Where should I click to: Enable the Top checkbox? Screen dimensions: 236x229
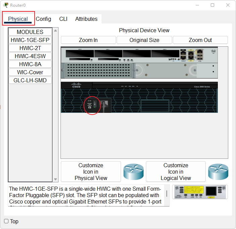6,221
